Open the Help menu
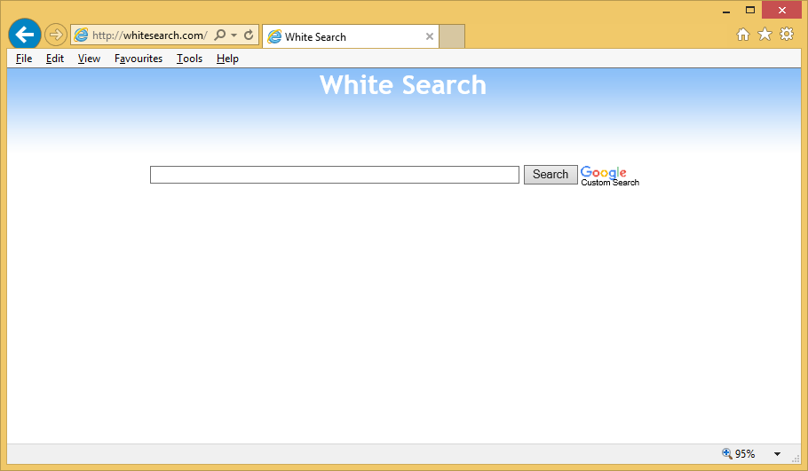The width and height of the screenshot is (808, 471). coord(227,59)
